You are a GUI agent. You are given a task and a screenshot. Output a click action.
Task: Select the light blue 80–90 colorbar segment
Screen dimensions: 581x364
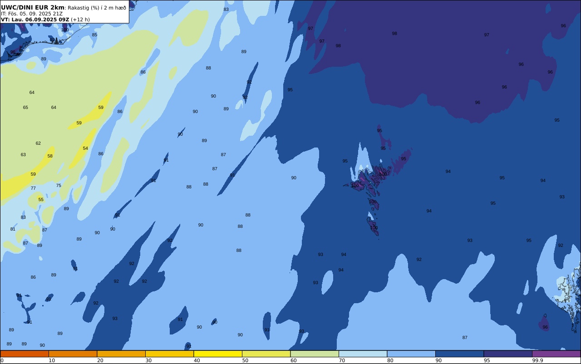pyautogui.click(x=411, y=354)
